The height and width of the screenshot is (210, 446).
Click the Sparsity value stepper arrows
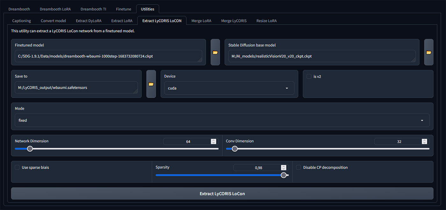click(284, 168)
